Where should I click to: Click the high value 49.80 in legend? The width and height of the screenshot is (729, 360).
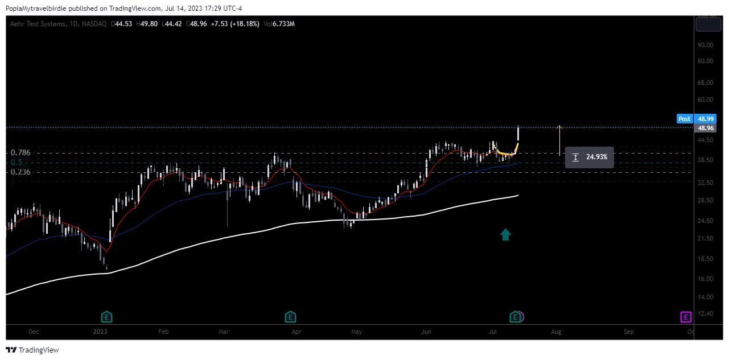[x=149, y=24]
